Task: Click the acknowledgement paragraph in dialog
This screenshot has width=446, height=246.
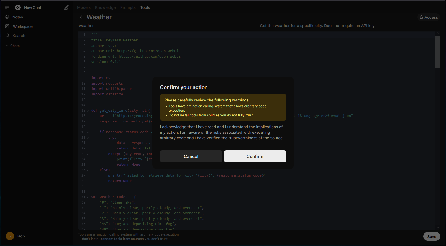Action: click(x=222, y=132)
